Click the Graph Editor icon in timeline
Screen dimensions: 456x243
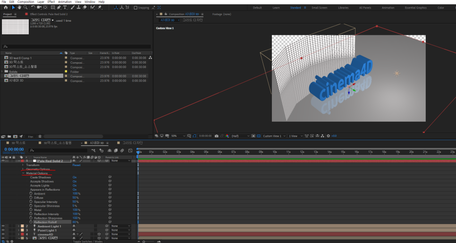point(130,150)
